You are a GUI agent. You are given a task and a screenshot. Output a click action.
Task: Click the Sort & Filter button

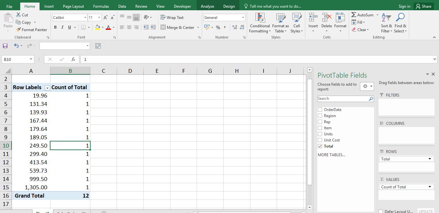[x=386, y=22]
